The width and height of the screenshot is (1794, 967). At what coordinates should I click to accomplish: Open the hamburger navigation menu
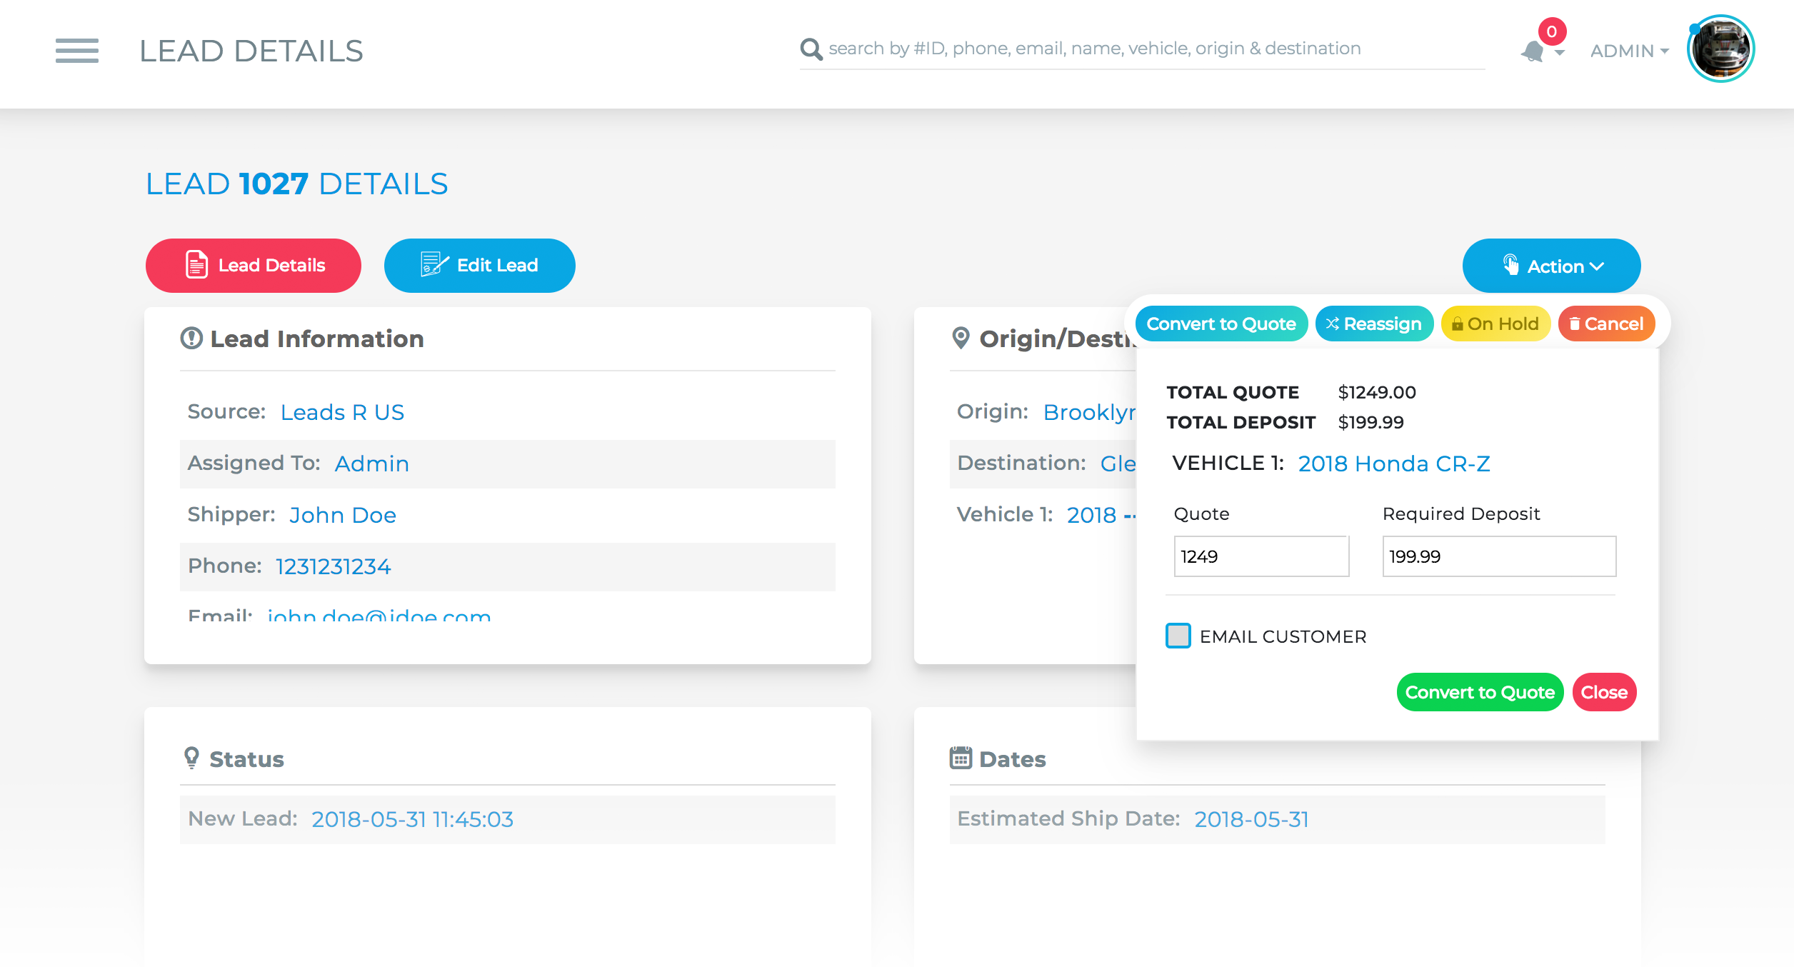coord(76,51)
